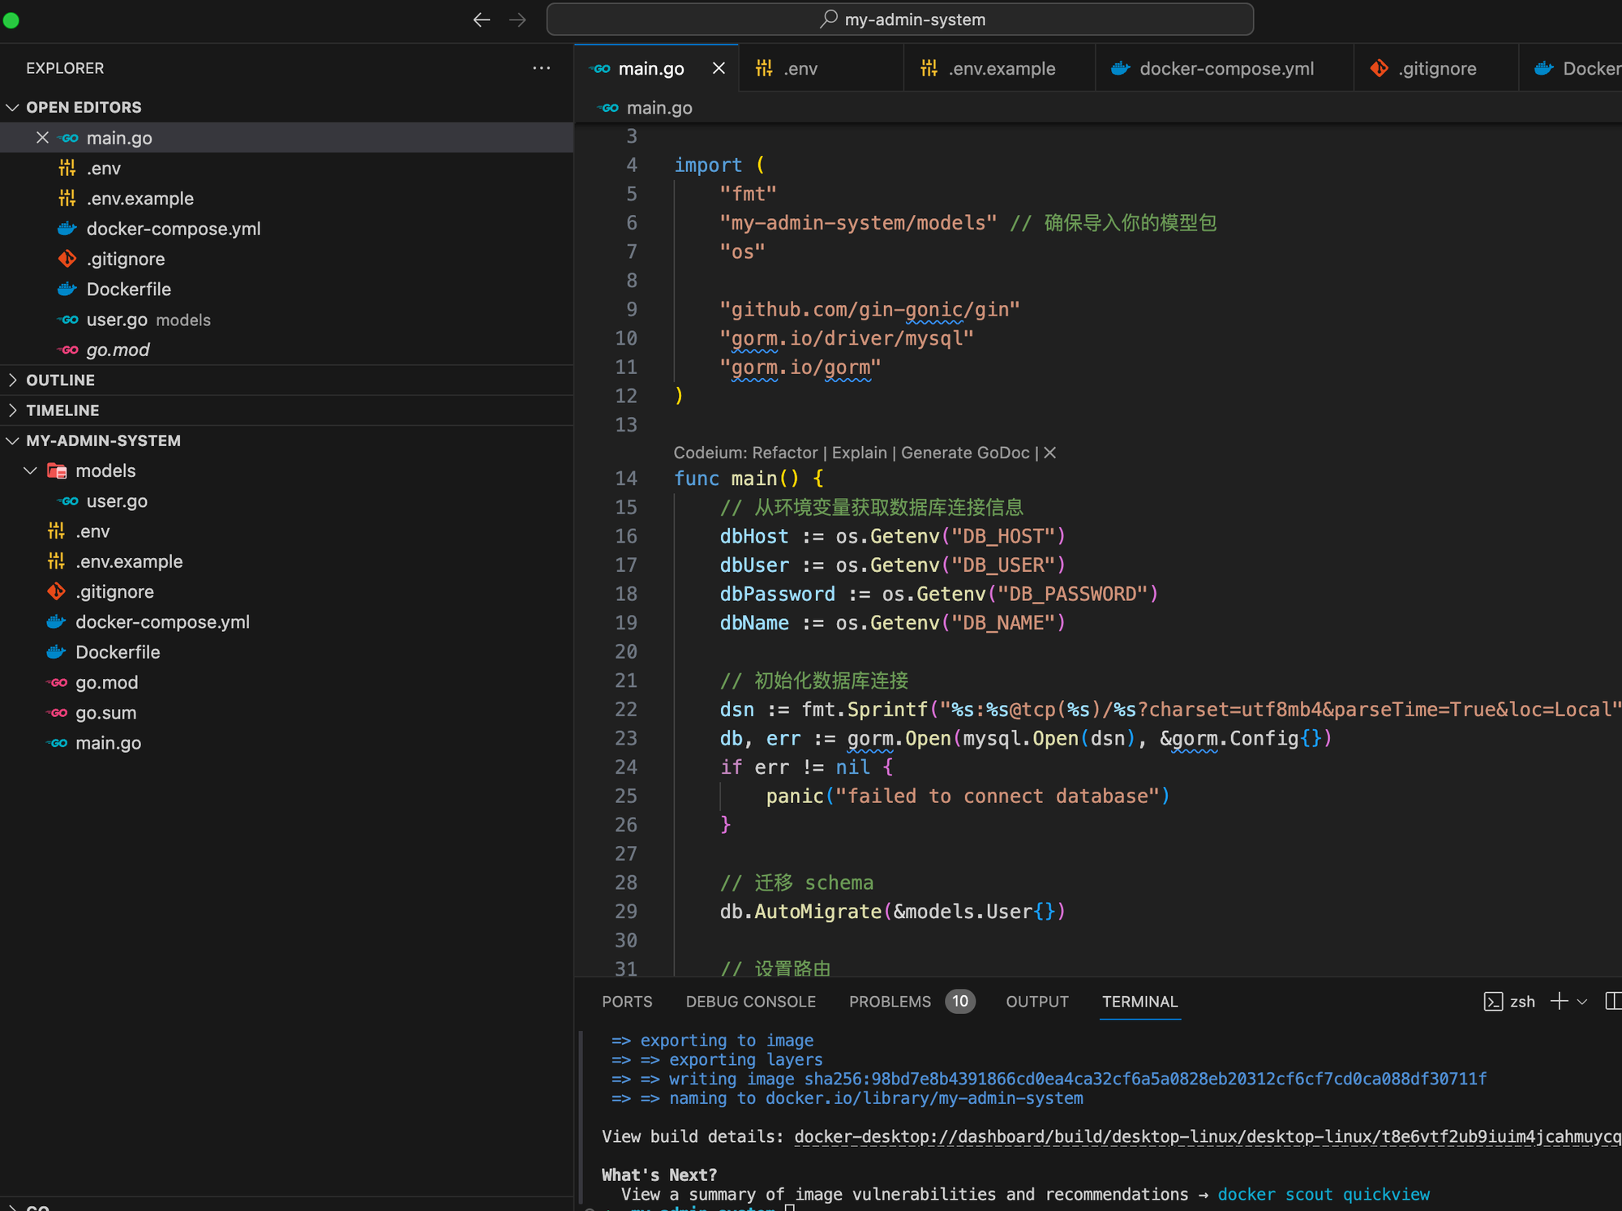This screenshot has width=1622, height=1211.
Task: Open docker-desktop build details link
Action: click(1208, 1136)
